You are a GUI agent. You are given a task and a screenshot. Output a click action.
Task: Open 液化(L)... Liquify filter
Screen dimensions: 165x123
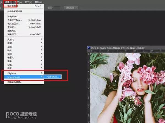24,27
